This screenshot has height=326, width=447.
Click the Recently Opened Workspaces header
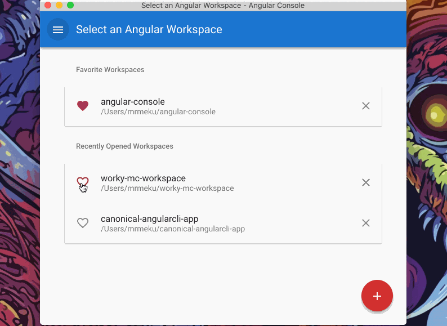pos(124,146)
